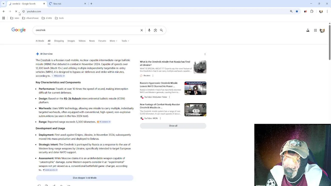Clear the search query with X

pos(142,30)
